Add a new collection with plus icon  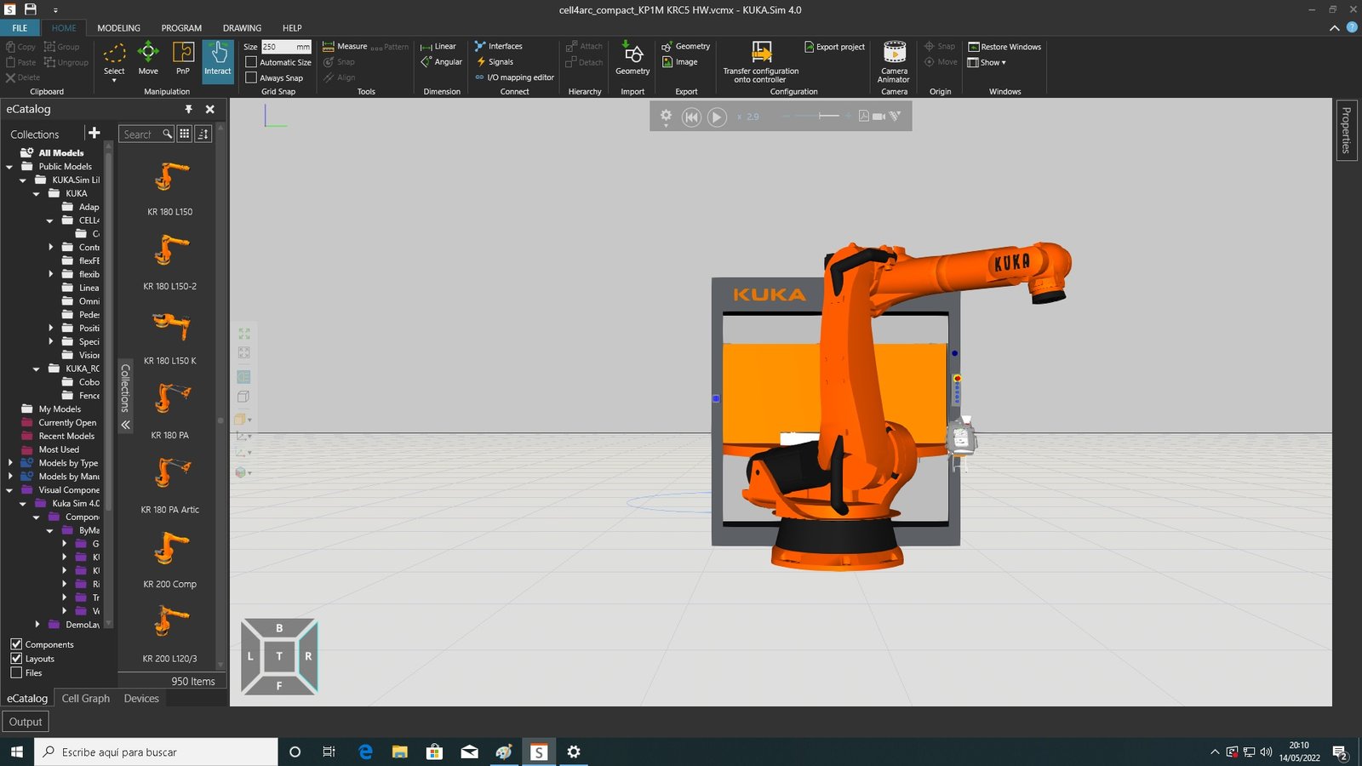(94, 133)
